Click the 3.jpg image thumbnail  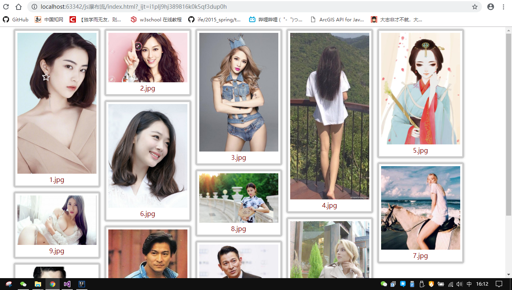(239, 92)
